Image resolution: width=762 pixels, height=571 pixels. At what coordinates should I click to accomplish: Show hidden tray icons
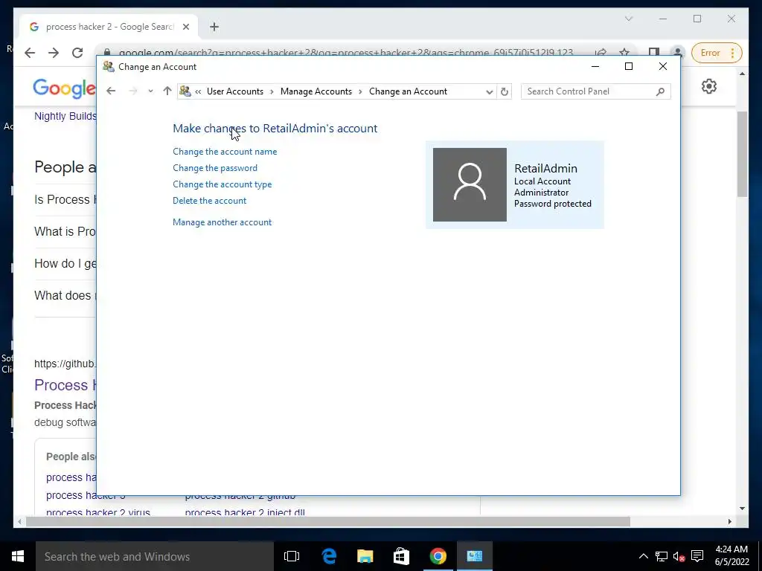click(x=643, y=556)
